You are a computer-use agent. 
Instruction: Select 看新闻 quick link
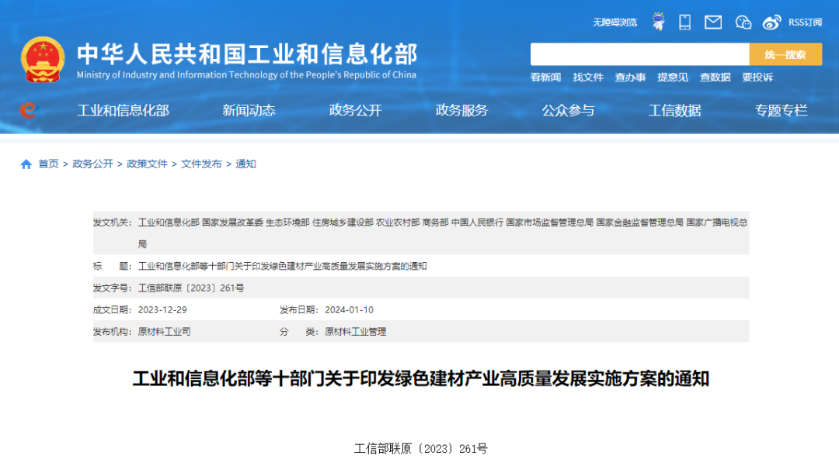point(545,78)
